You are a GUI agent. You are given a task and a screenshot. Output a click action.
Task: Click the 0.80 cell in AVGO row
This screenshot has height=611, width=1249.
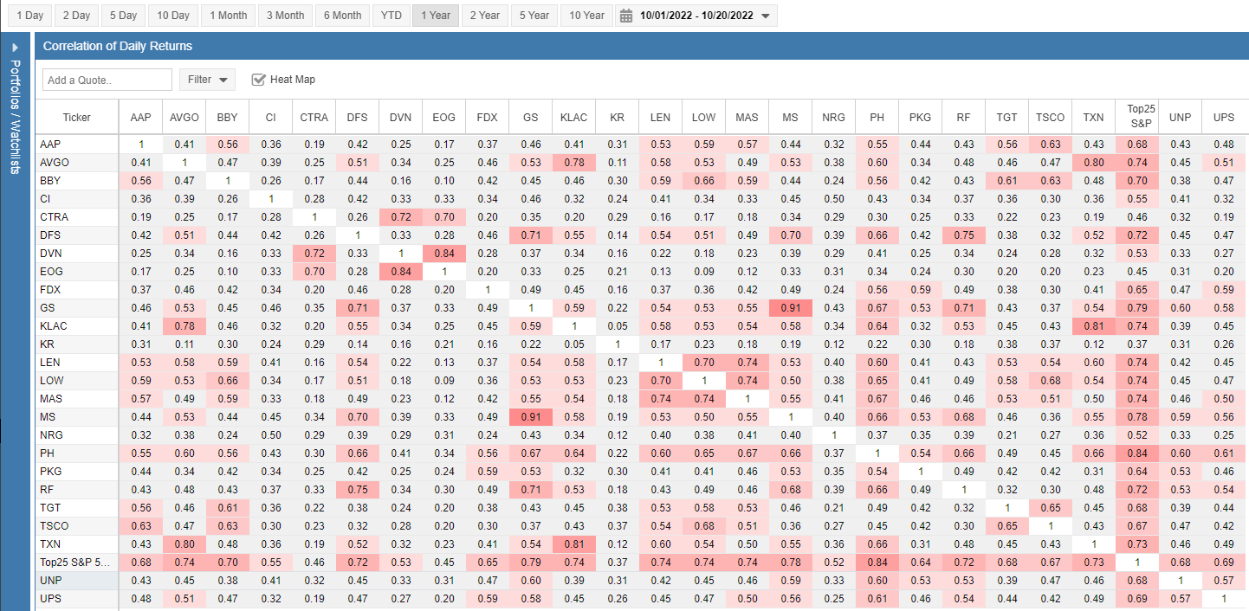click(x=1093, y=162)
